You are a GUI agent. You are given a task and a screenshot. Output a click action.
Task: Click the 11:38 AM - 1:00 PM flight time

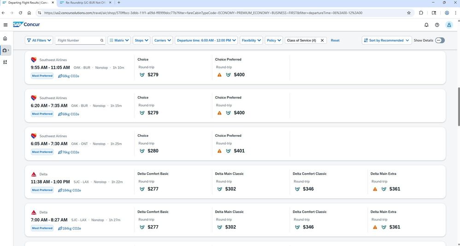tap(50, 182)
